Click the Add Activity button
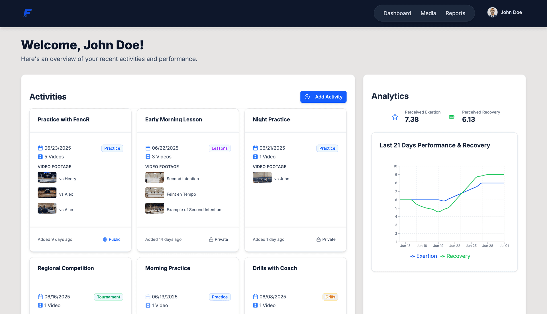Viewport: 547px width, 314px height. 323,97
